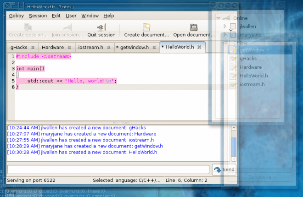Image resolution: width=303 pixels, height=197 pixels.
Task: Focus the chat message input field
Action: (x=108, y=170)
